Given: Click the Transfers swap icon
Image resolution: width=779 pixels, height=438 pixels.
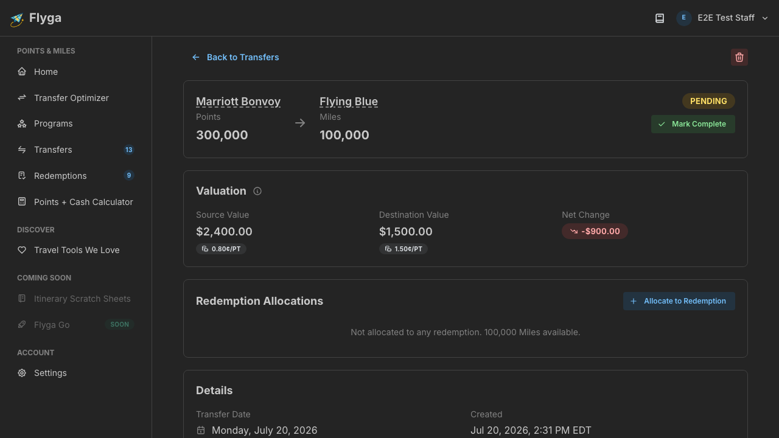Looking at the screenshot, I should click(22, 150).
